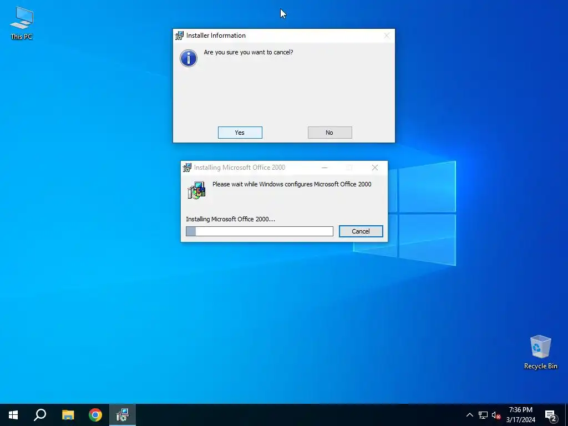Click 'Please wait while Windows configures' message
The image size is (568, 426).
[292, 184]
